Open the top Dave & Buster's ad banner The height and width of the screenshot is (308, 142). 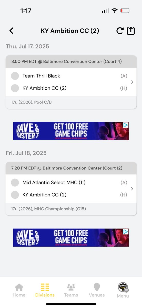point(71,131)
